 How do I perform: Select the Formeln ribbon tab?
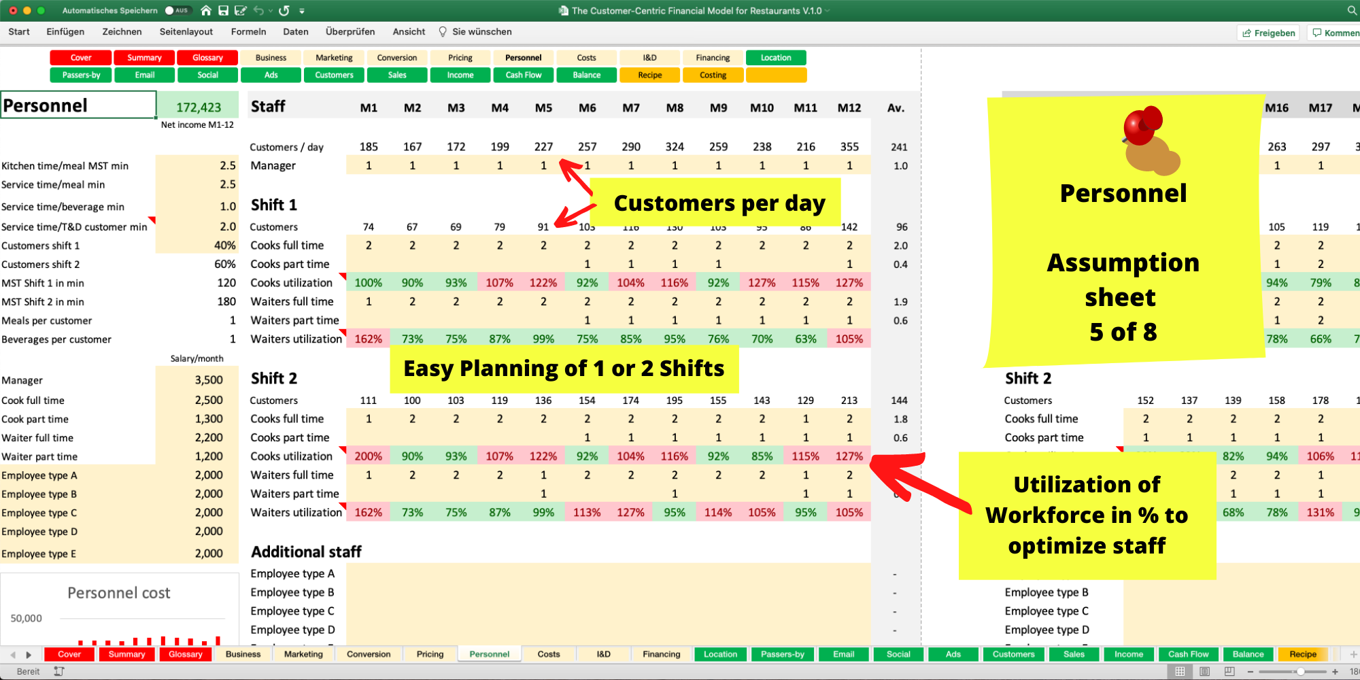[248, 32]
